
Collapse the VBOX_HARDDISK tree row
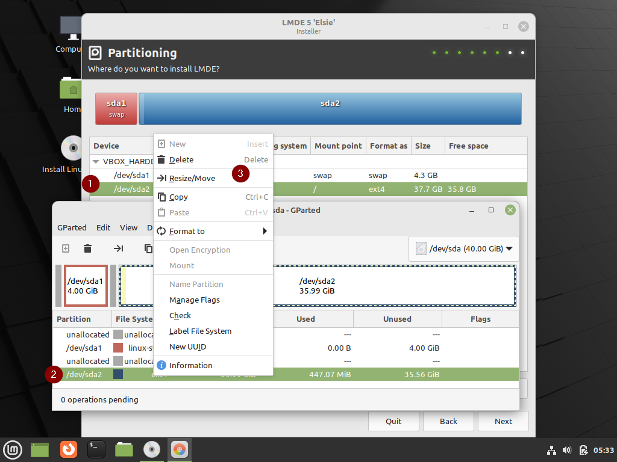pyautogui.click(x=96, y=161)
